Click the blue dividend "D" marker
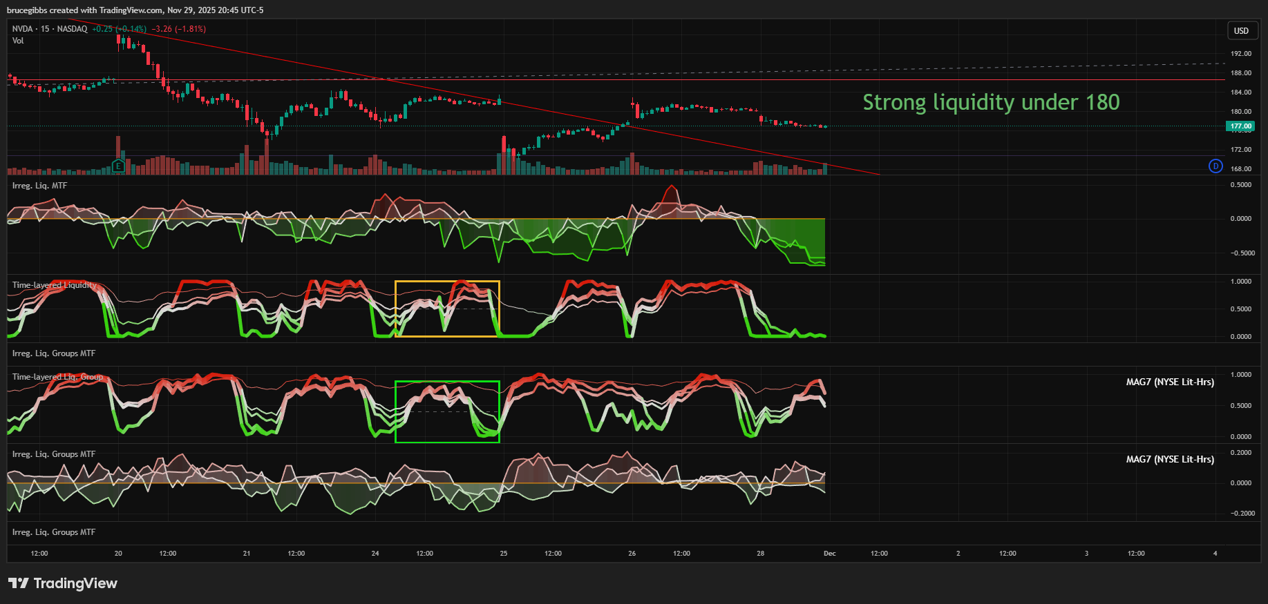Image resolution: width=1268 pixels, height=604 pixels. coord(1215,166)
